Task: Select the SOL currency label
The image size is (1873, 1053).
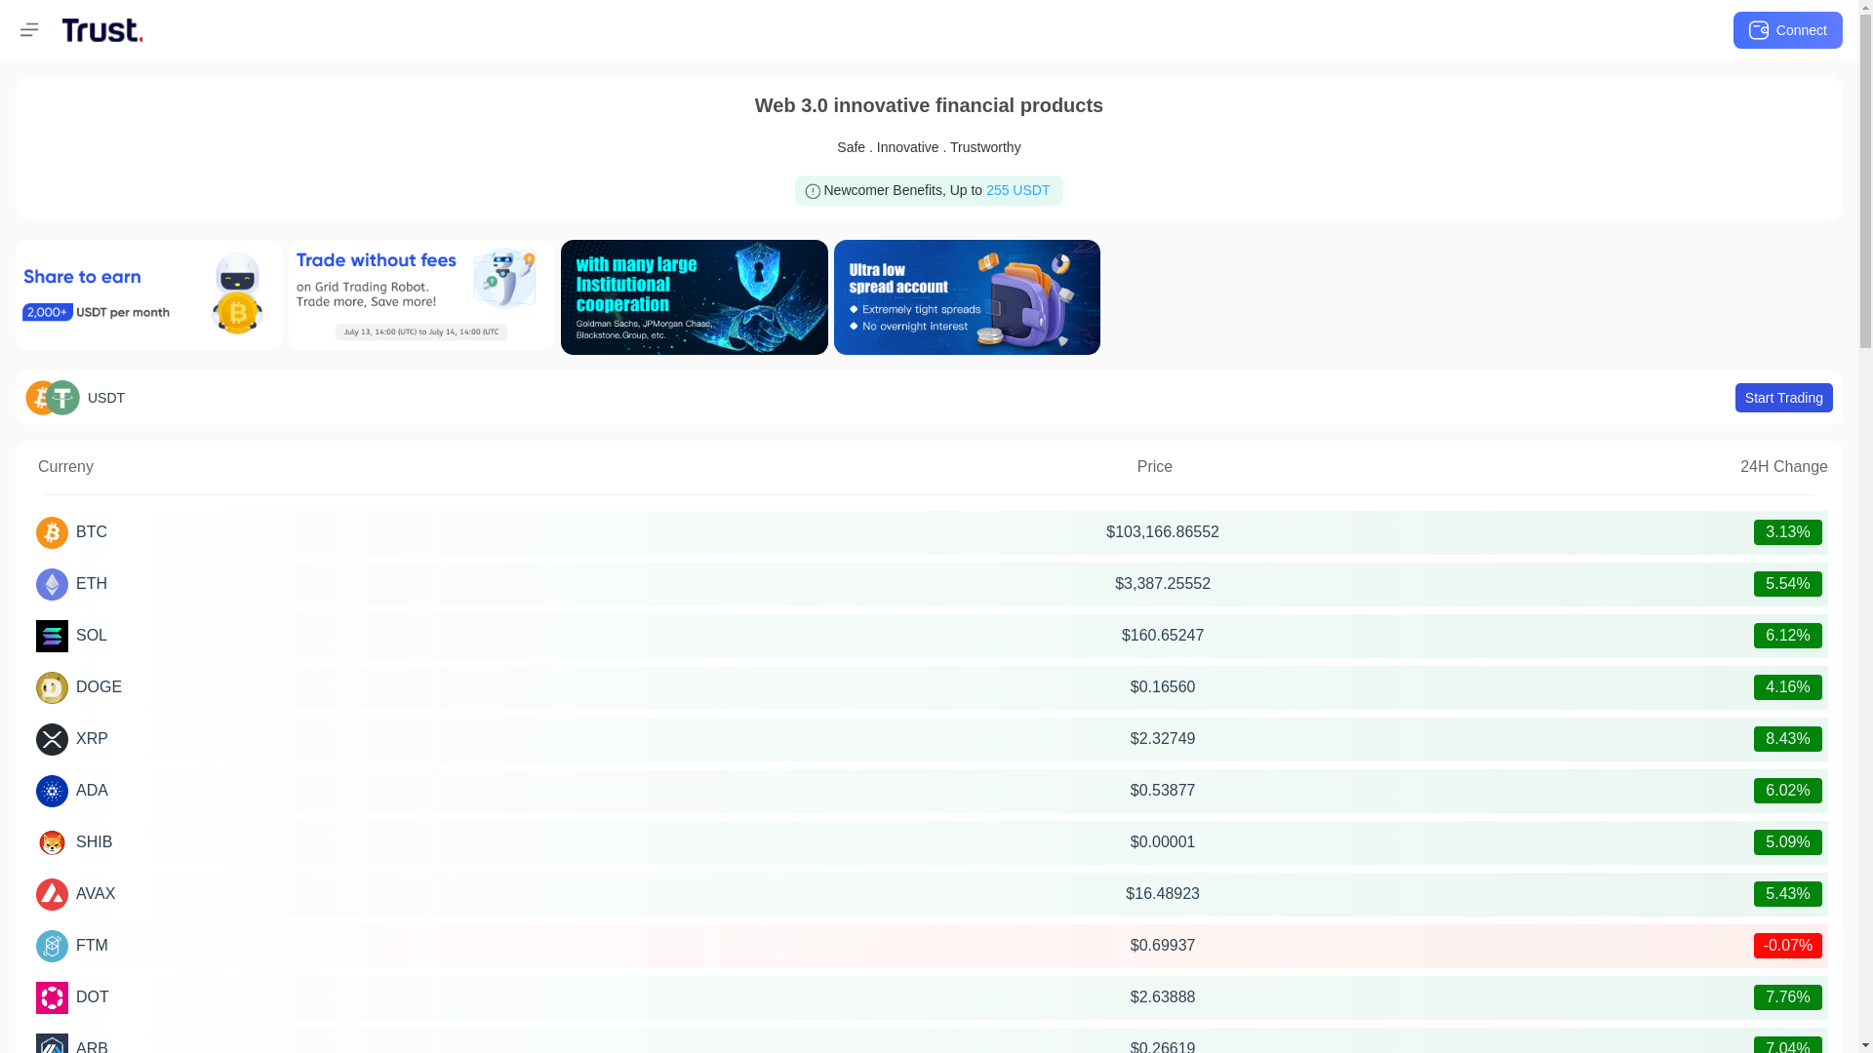Action: (x=92, y=636)
